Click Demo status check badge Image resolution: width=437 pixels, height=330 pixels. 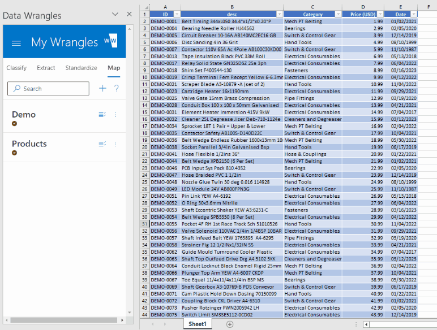pyautogui.click(x=15, y=124)
